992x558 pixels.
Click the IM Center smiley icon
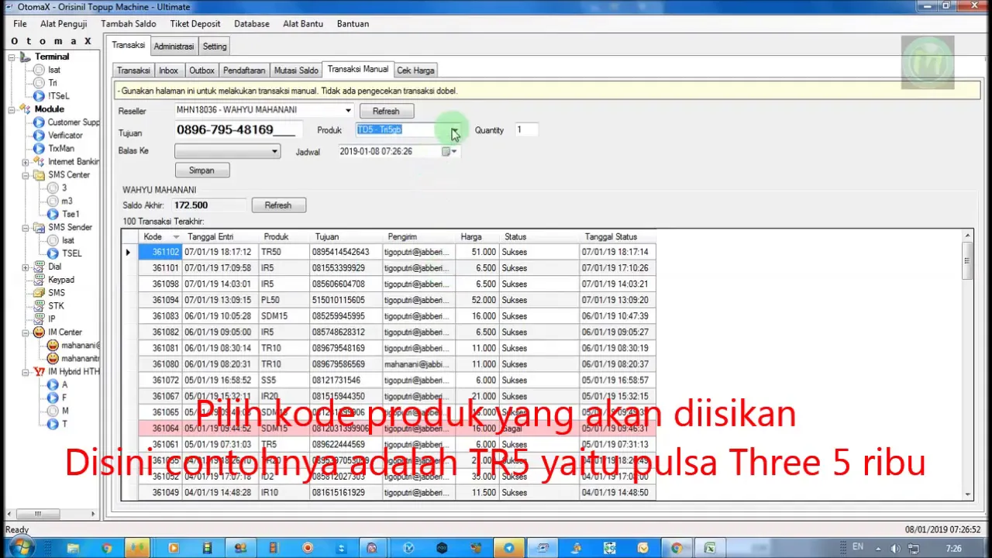(40, 332)
